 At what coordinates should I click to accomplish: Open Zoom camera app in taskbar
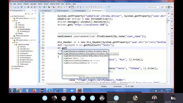72,91
